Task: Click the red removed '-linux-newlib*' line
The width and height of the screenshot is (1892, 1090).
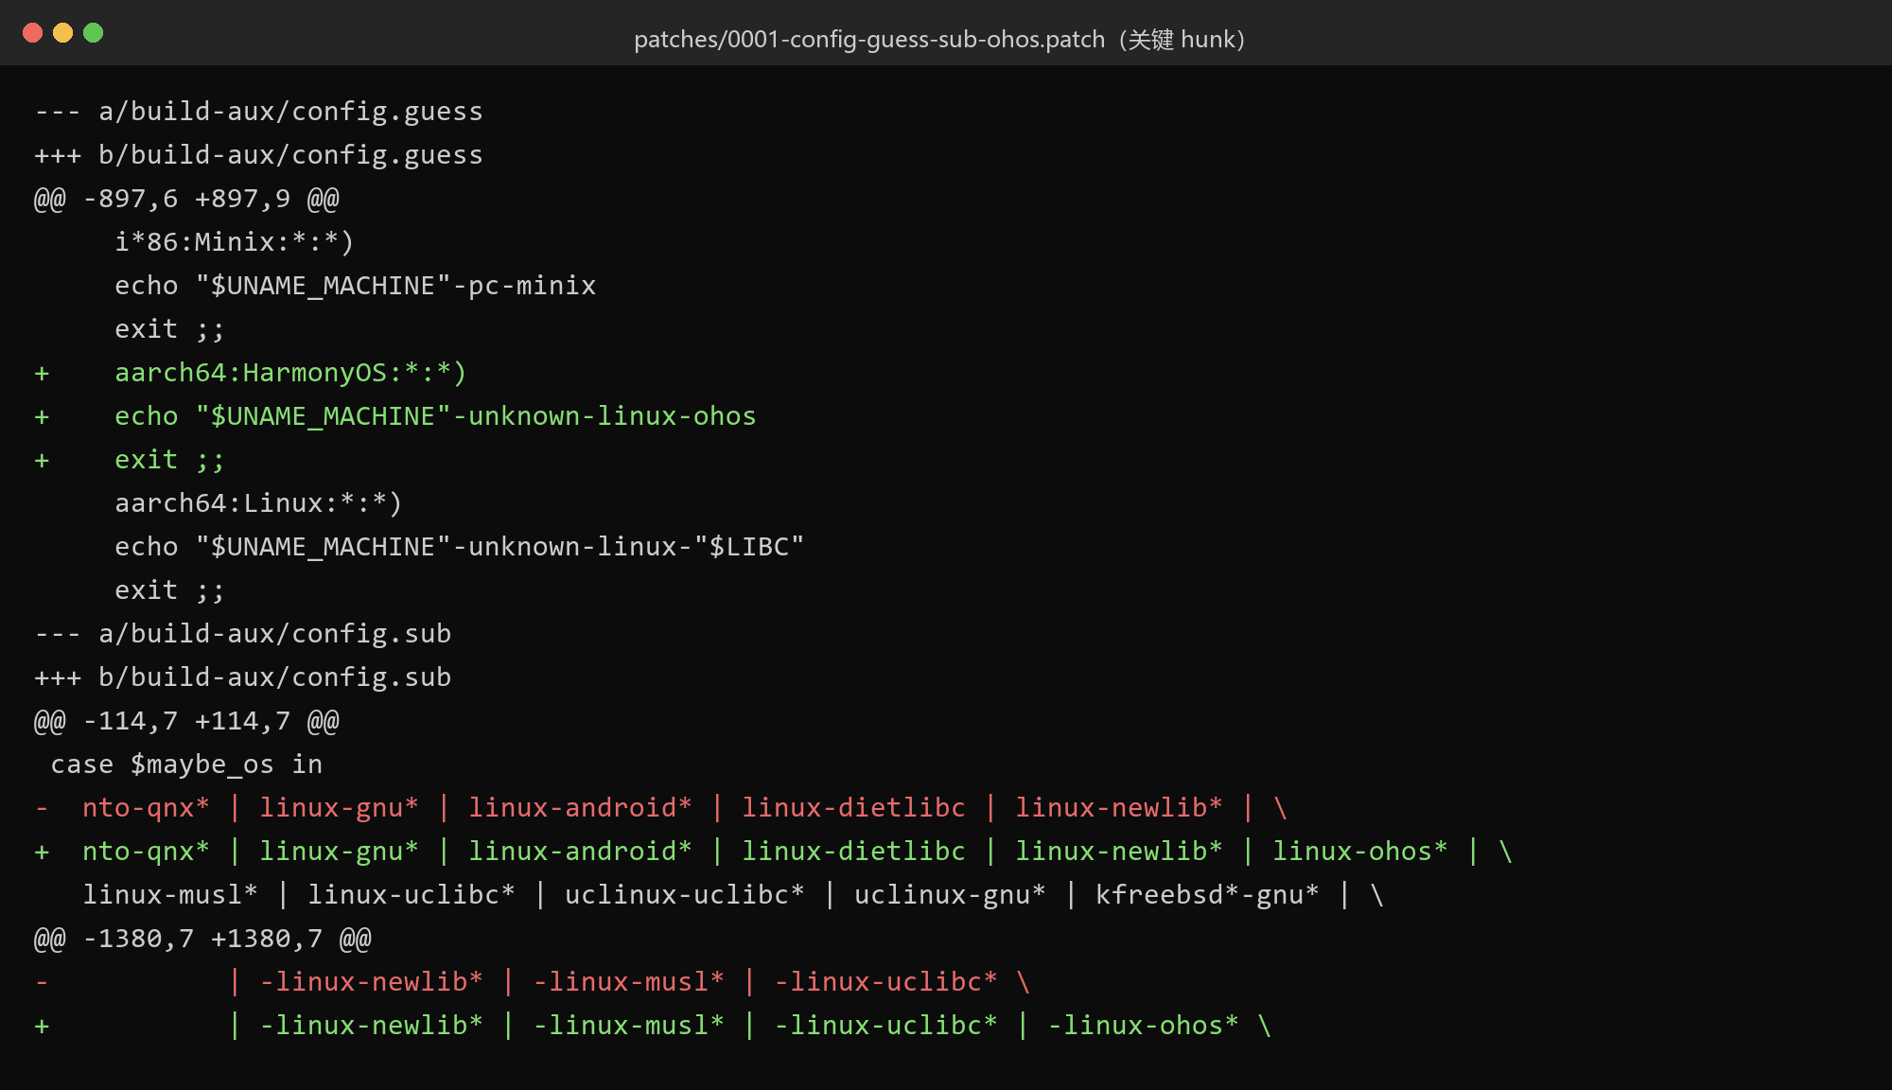Action: (533, 982)
